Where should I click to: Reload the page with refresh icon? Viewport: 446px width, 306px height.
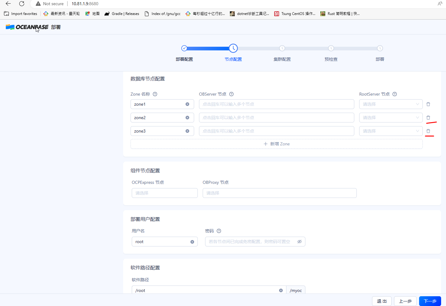pyautogui.click(x=22, y=4)
